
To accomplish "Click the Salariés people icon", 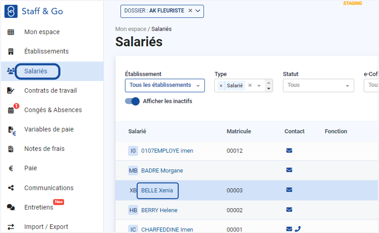I will click(x=11, y=71).
